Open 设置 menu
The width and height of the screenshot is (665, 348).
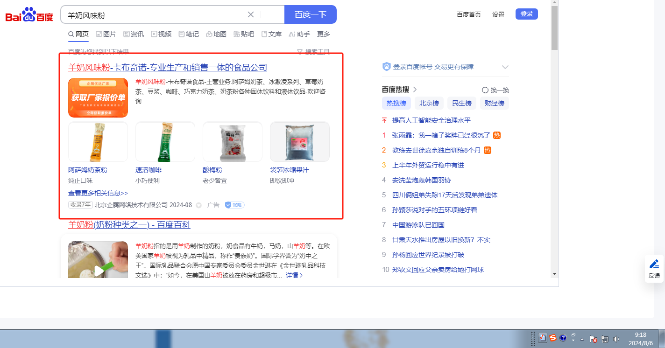pos(498,14)
